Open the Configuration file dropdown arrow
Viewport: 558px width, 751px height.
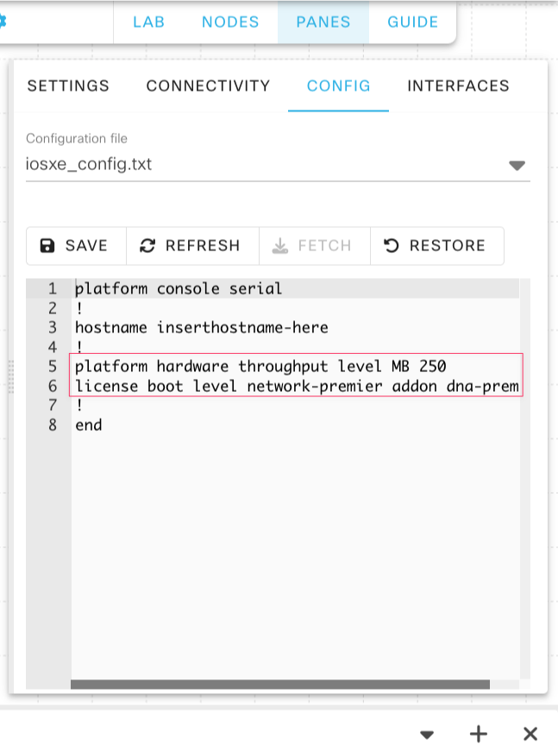click(x=517, y=165)
